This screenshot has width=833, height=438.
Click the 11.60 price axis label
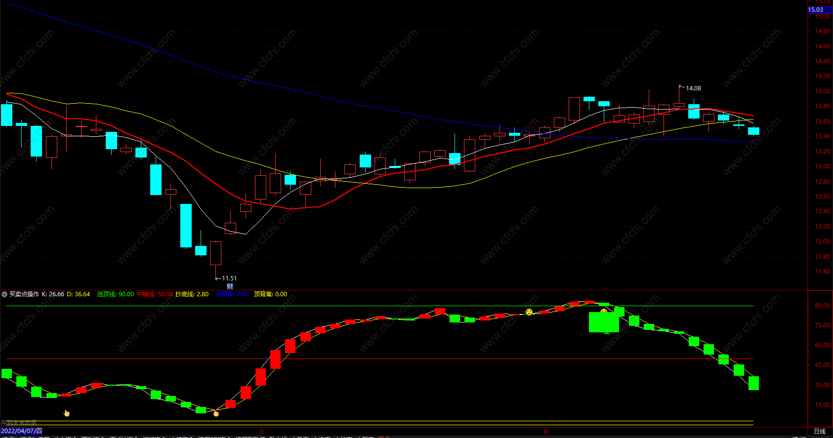tap(823, 272)
